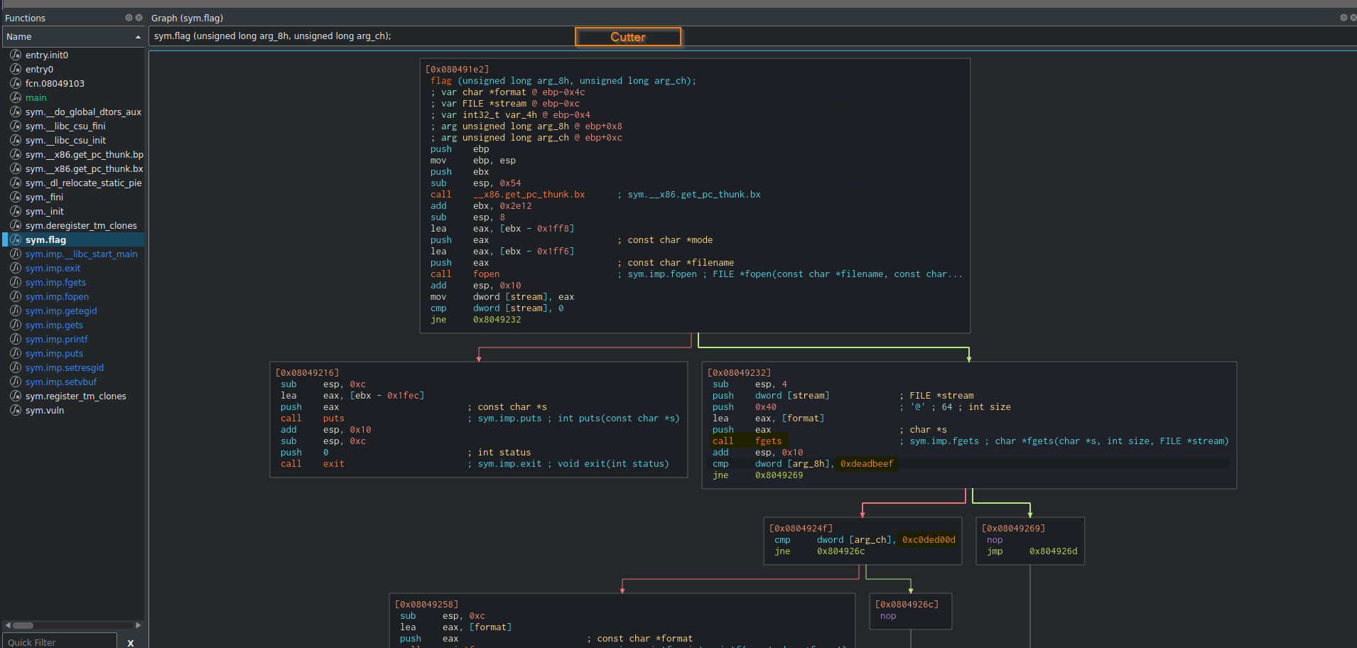Viewport: 1357px width, 648px height.
Task: Click the [0x080491e2] block address label
Action: point(457,69)
